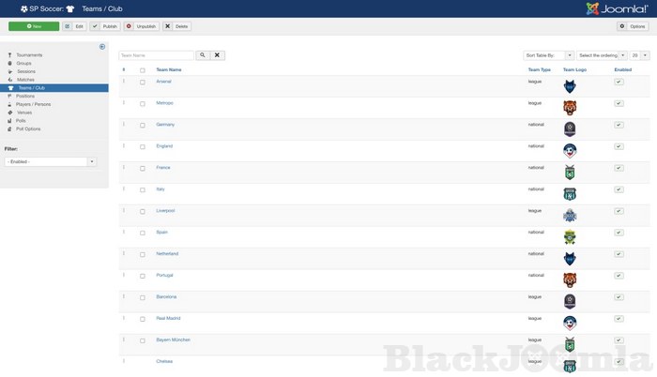
Task: Click into the Team Name search field
Action: pos(156,55)
